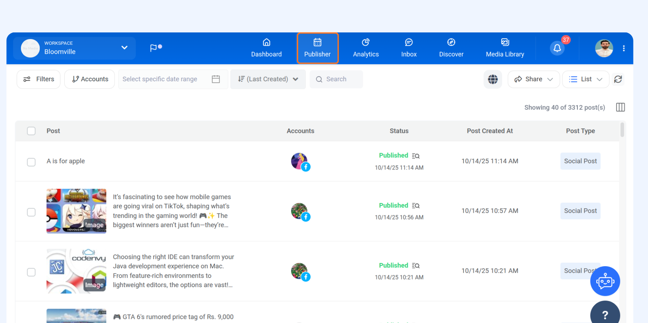The height and width of the screenshot is (323, 648).
Task: Expand the Bloomville workspace switcher
Action: pyautogui.click(x=124, y=48)
